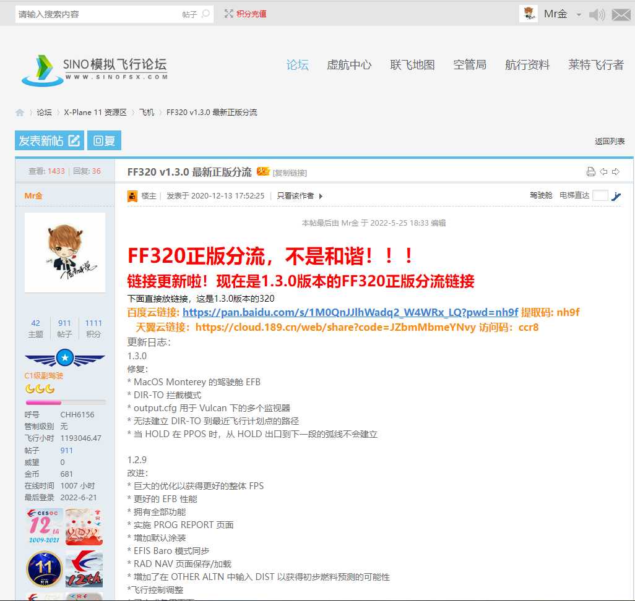Go to home via breadcrumb house icon

tap(19, 113)
